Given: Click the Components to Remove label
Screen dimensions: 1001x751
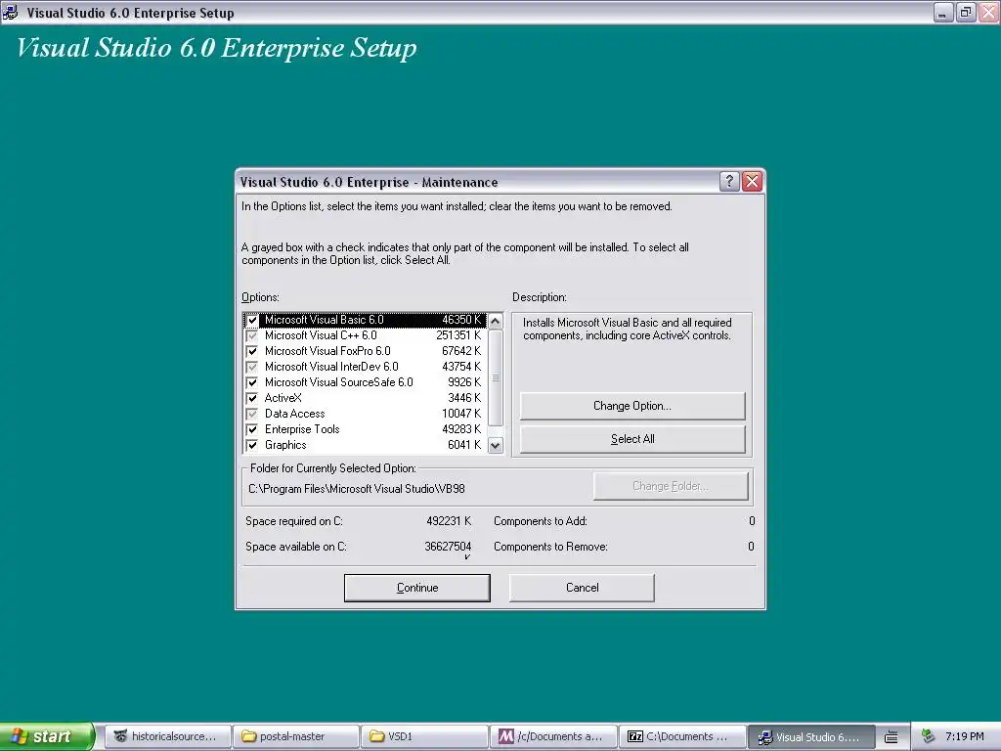Looking at the screenshot, I should (x=550, y=547).
